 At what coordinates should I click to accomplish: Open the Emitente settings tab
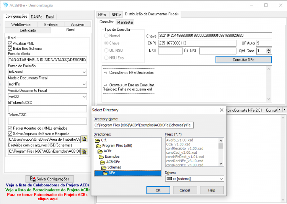51,25
